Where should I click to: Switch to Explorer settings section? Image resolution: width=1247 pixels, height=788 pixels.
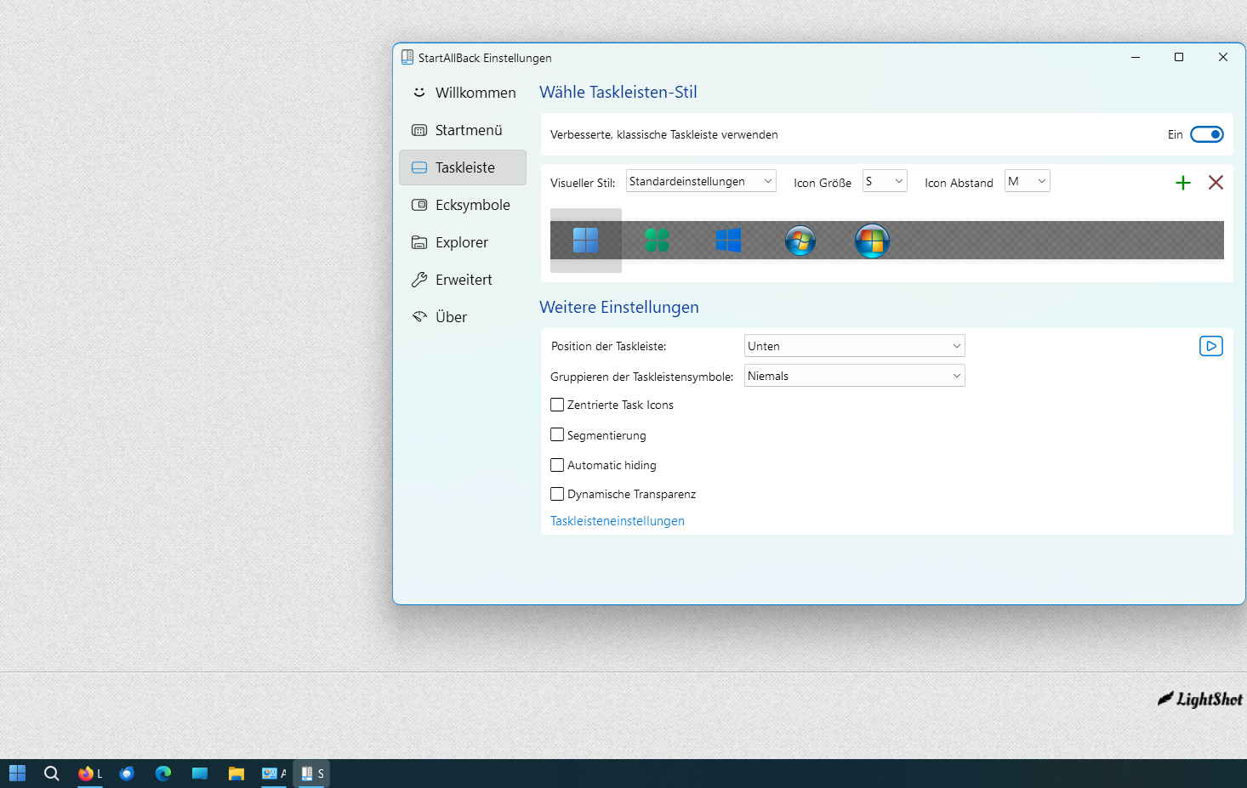(x=463, y=242)
